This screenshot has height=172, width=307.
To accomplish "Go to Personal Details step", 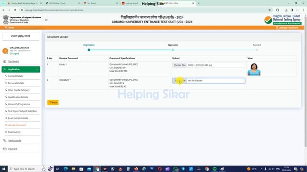I will (16, 83).
